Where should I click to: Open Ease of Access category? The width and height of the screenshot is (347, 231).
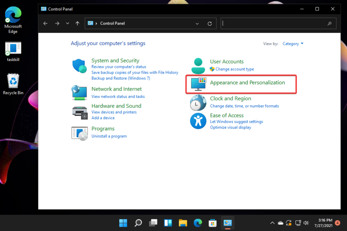click(x=227, y=115)
